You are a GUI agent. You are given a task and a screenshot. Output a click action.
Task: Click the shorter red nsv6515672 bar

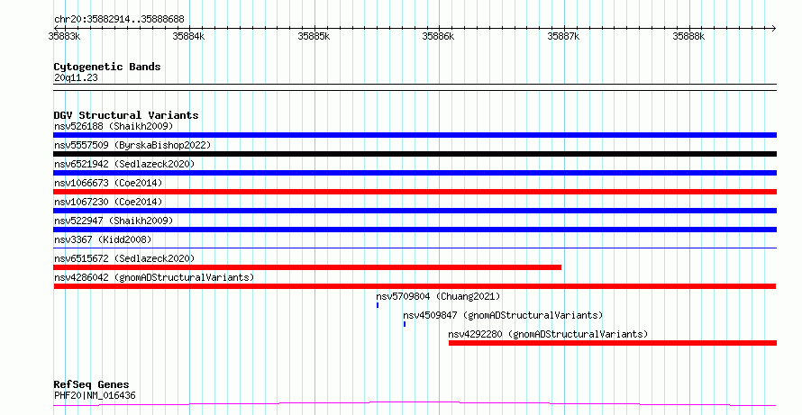tap(307, 267)
